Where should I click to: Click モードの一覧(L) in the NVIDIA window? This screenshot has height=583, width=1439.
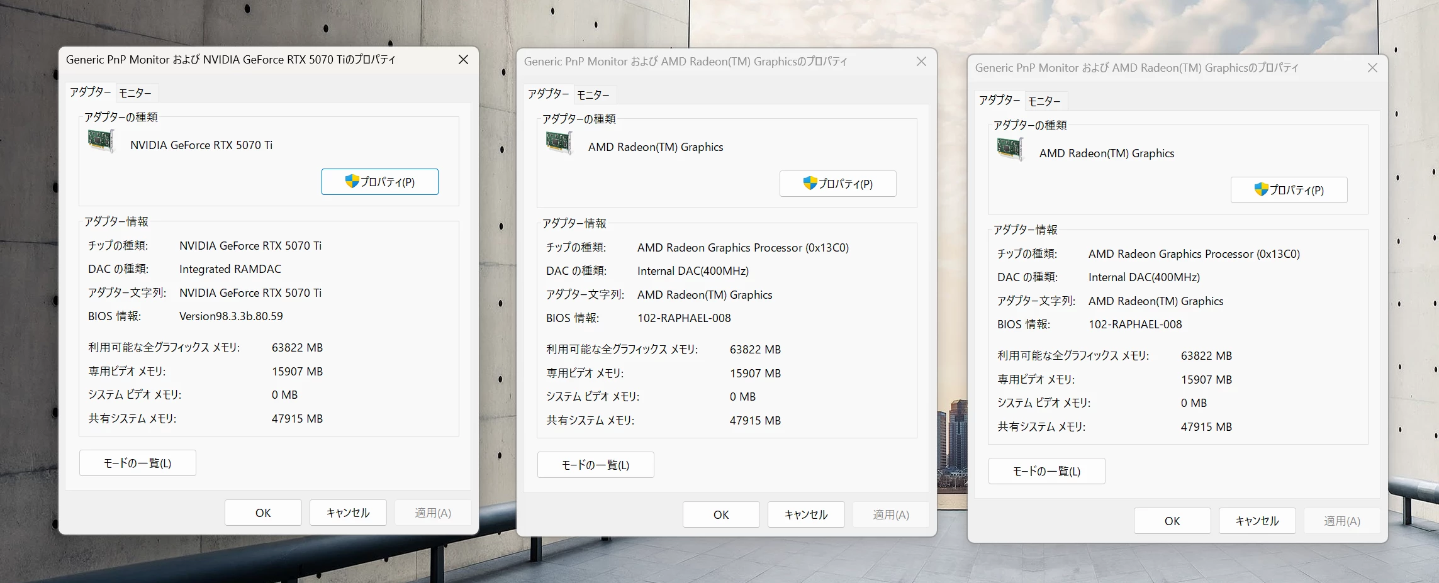pos(138,463)
